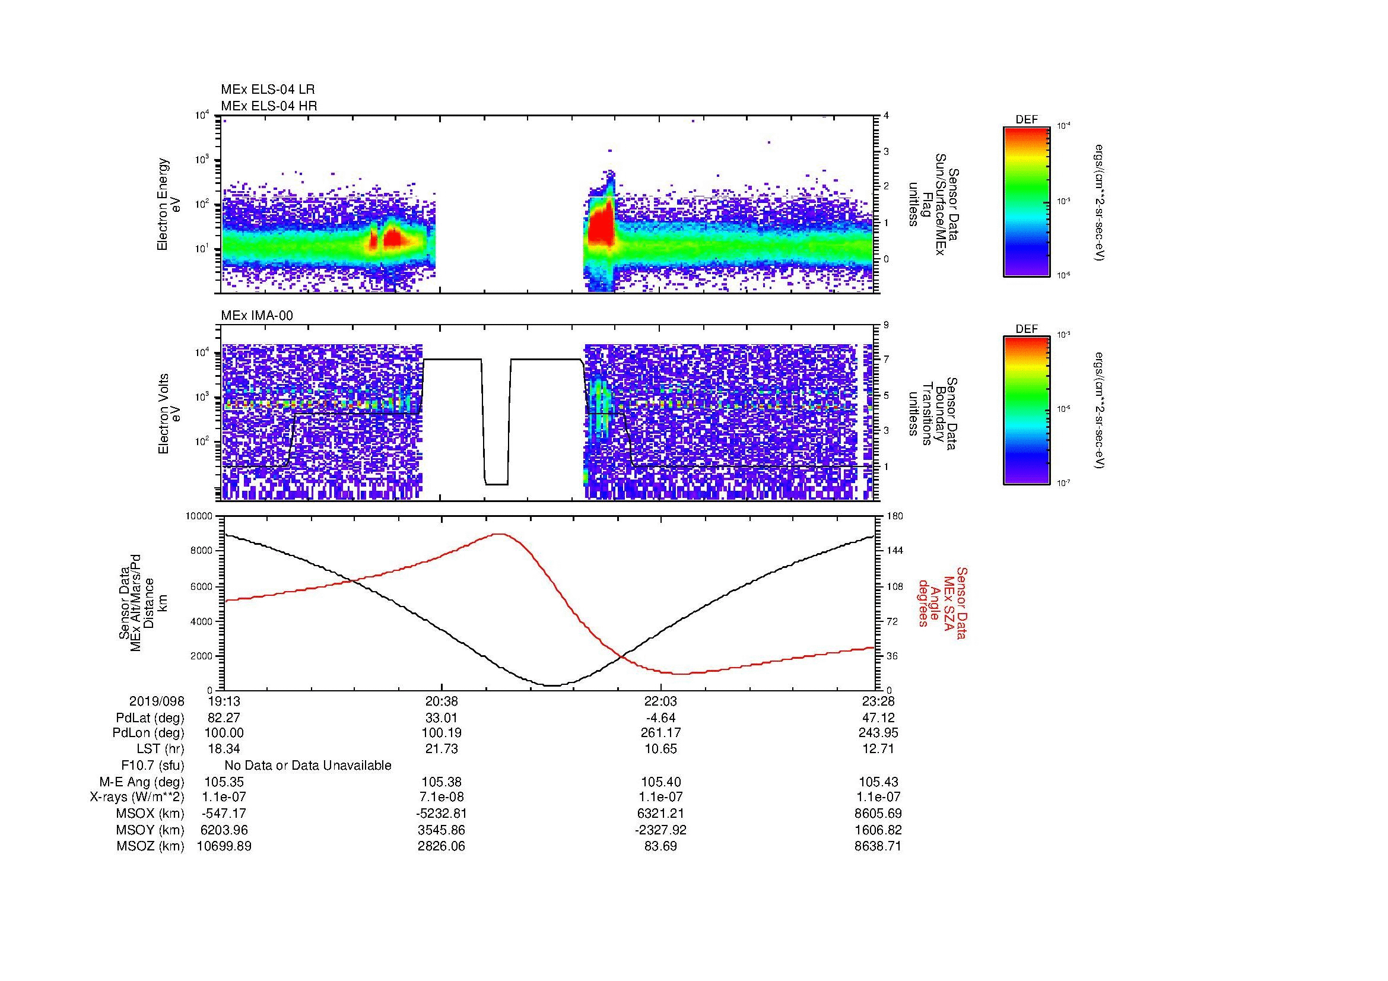Click the PdLon value 243.95
Screen dimensions: 1388x981
coord(878,733)
